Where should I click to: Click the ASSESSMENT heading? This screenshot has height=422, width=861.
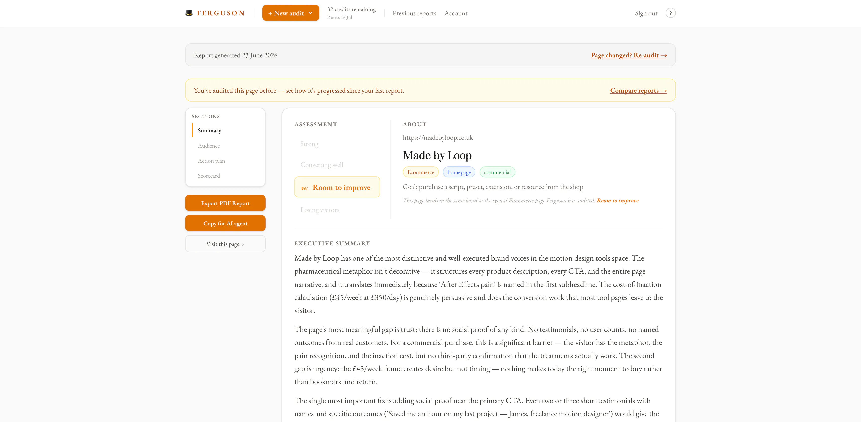(315, 124)
